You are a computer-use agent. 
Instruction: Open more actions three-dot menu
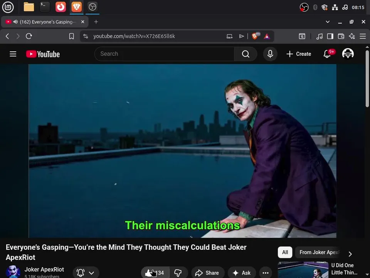266,273
